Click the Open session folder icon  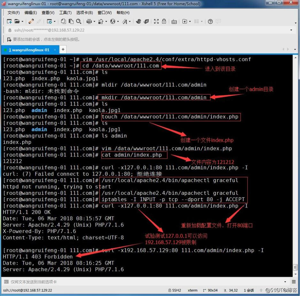point(17,21)
